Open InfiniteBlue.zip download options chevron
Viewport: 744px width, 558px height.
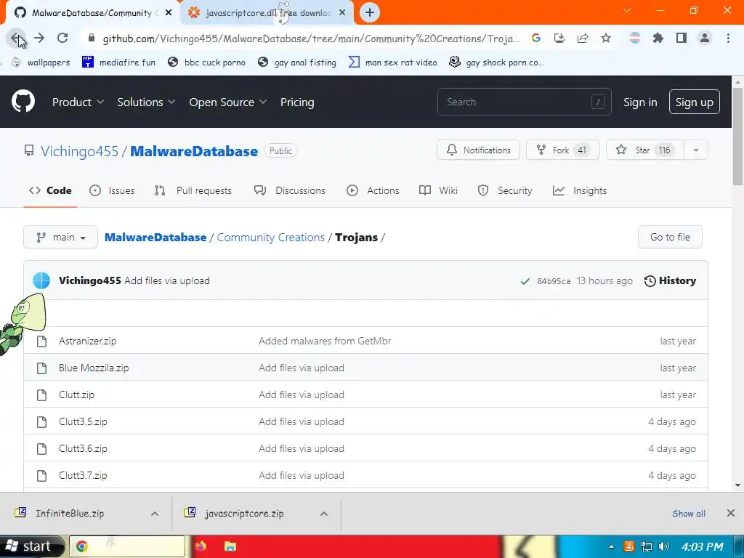click(x=155, y=514)
